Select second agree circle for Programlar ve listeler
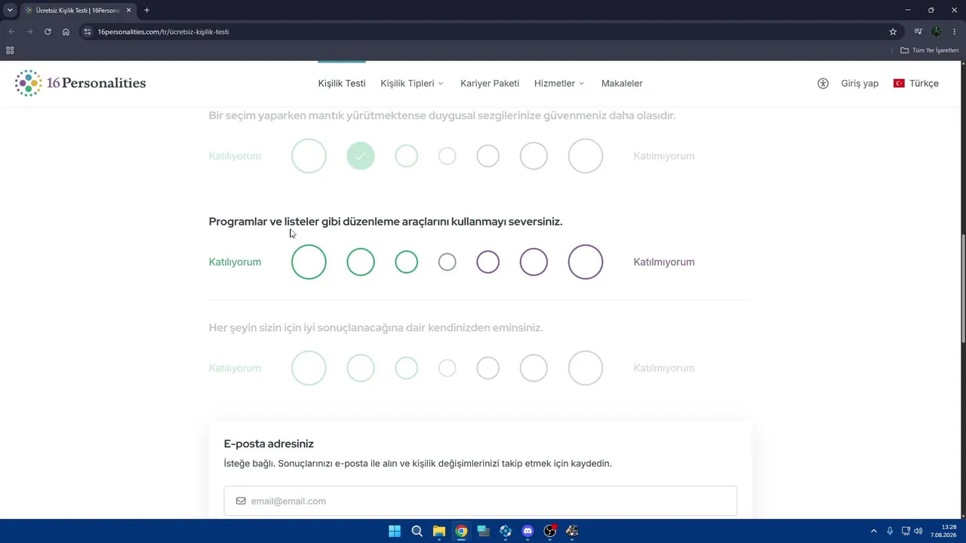The image size is (966, 543). tap(361, 262)
